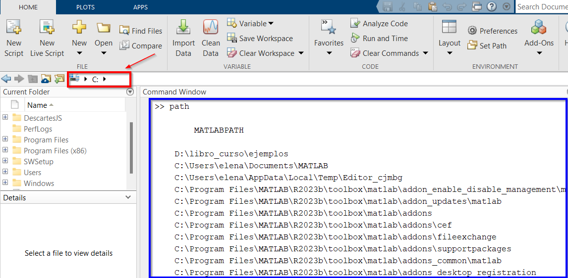Click the Editor_cjmbg Temp path line
Viewport: 568px width, 278px height.
[x=288, y=178]
